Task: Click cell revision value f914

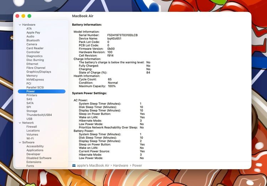Action: coord(110,55)
